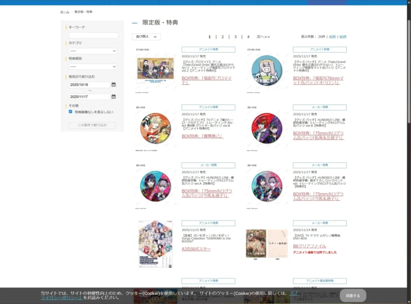The width and height of the screenshot is (411, 304).
Task: Click 次へ>> next page link
Action: coord(263,37)
